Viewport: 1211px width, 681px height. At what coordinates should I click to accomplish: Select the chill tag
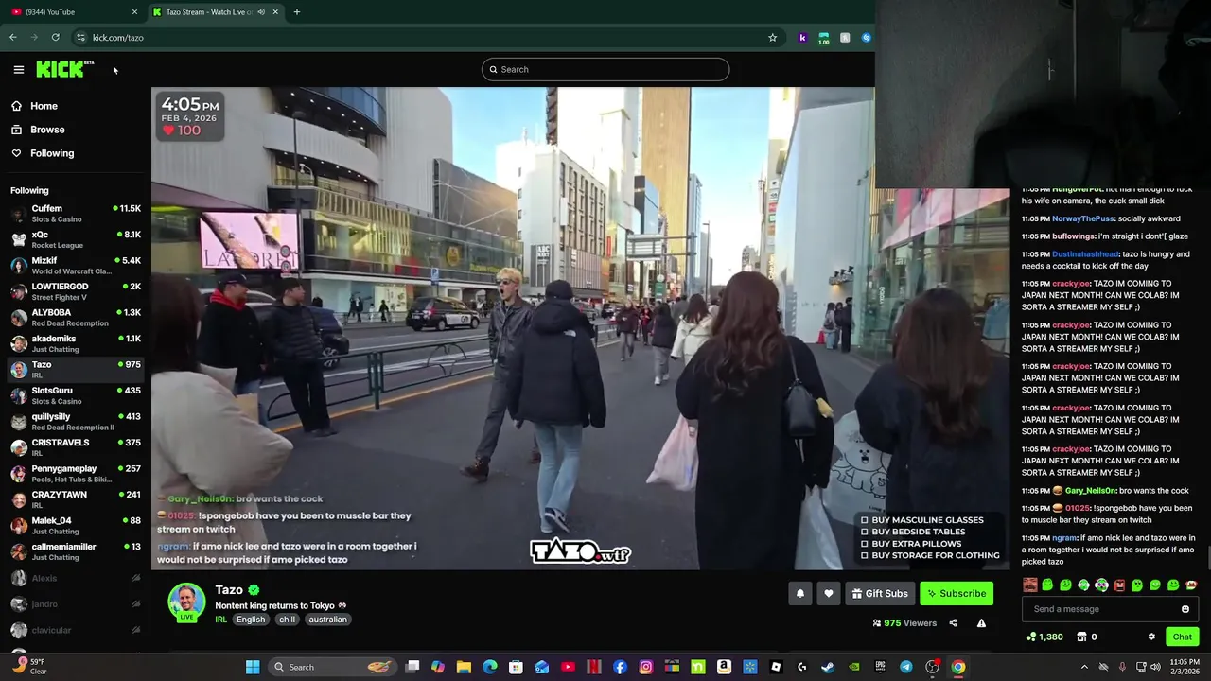pyautogui.click(x=287, y=620)
